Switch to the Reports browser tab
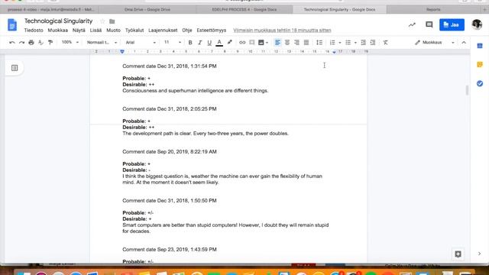 tap(433, 9)
